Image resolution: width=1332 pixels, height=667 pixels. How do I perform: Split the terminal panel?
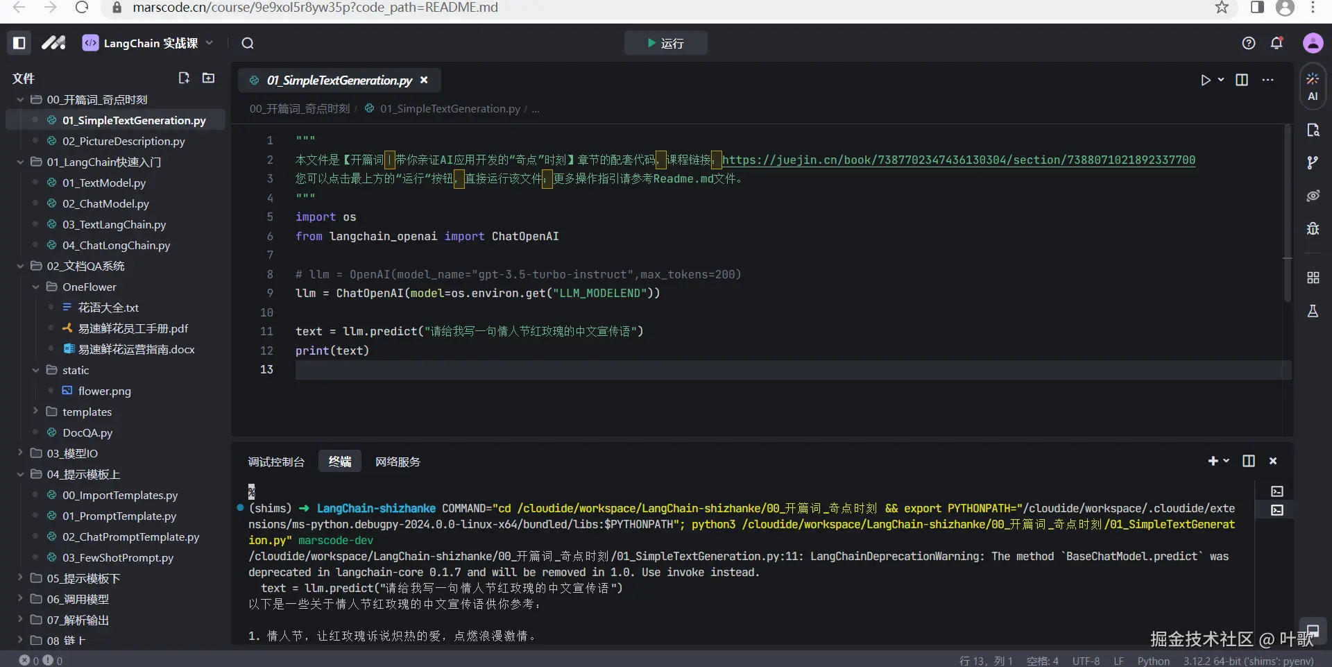(1248, 461)
